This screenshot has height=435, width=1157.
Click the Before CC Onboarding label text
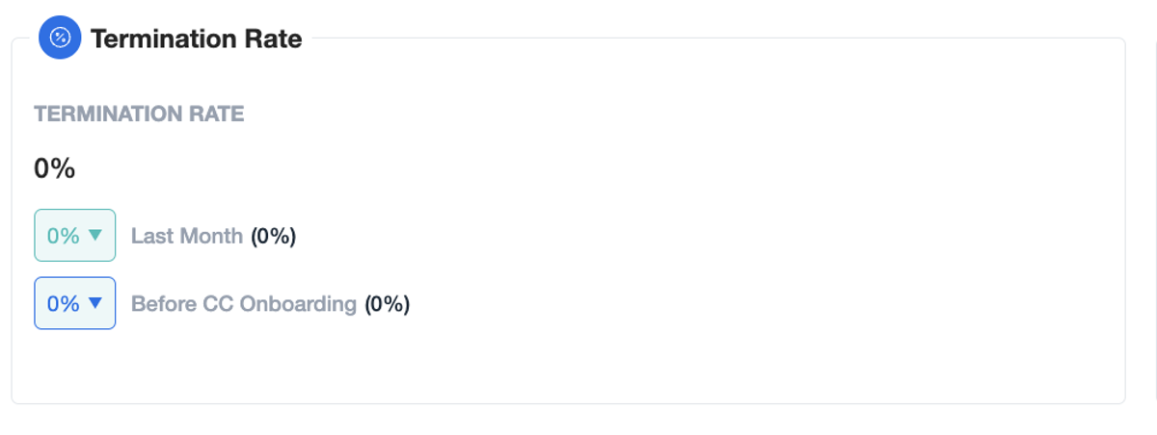[x=244, y=304]
